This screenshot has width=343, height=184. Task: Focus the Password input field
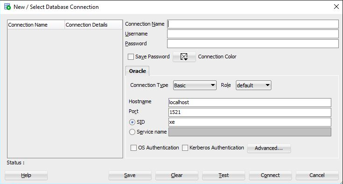click(x=253, y=43)
